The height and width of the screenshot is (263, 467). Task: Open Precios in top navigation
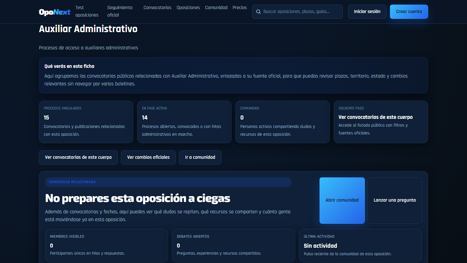coord(240,7)
